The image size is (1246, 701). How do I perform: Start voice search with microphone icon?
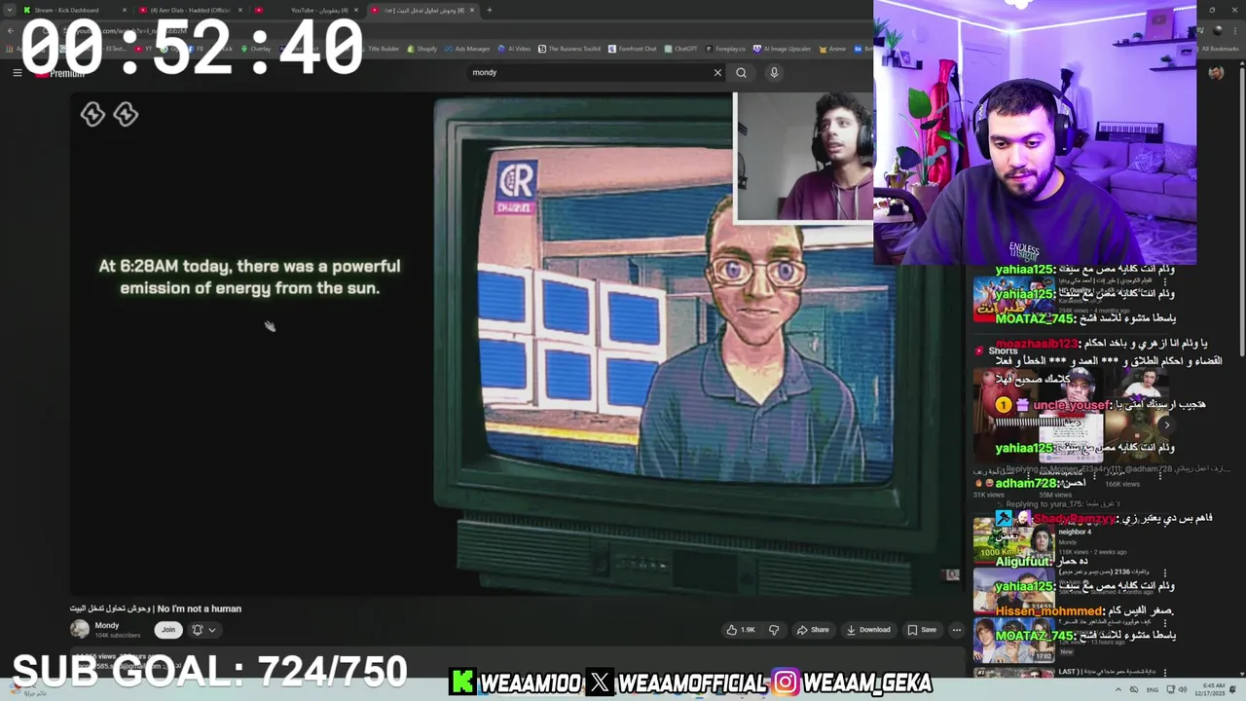point(774,72)
